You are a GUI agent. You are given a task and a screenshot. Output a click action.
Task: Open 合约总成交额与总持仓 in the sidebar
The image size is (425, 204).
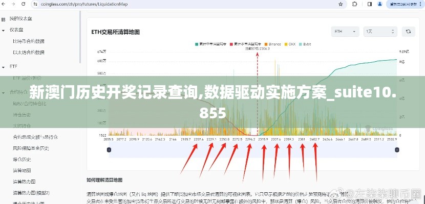click(x=35, y=137)
